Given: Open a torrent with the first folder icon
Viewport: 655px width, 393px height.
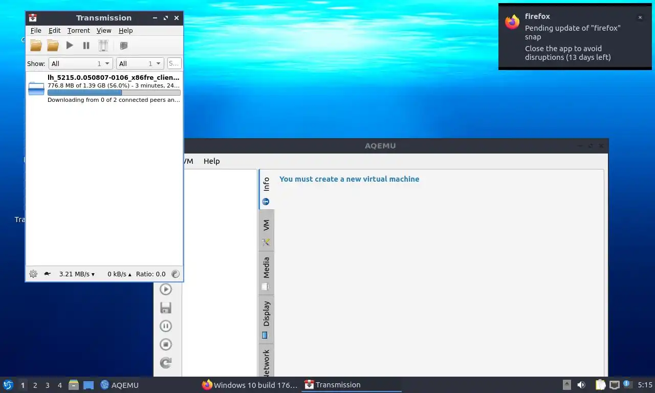Looking at the screenshot, I should tap(36, 46).
